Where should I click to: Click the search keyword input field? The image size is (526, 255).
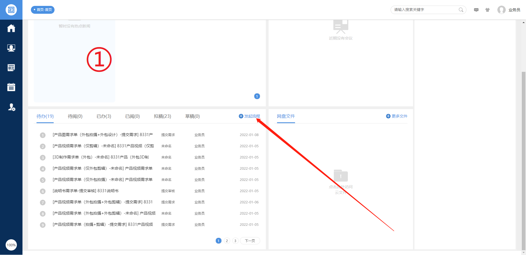tap(424, 10)
